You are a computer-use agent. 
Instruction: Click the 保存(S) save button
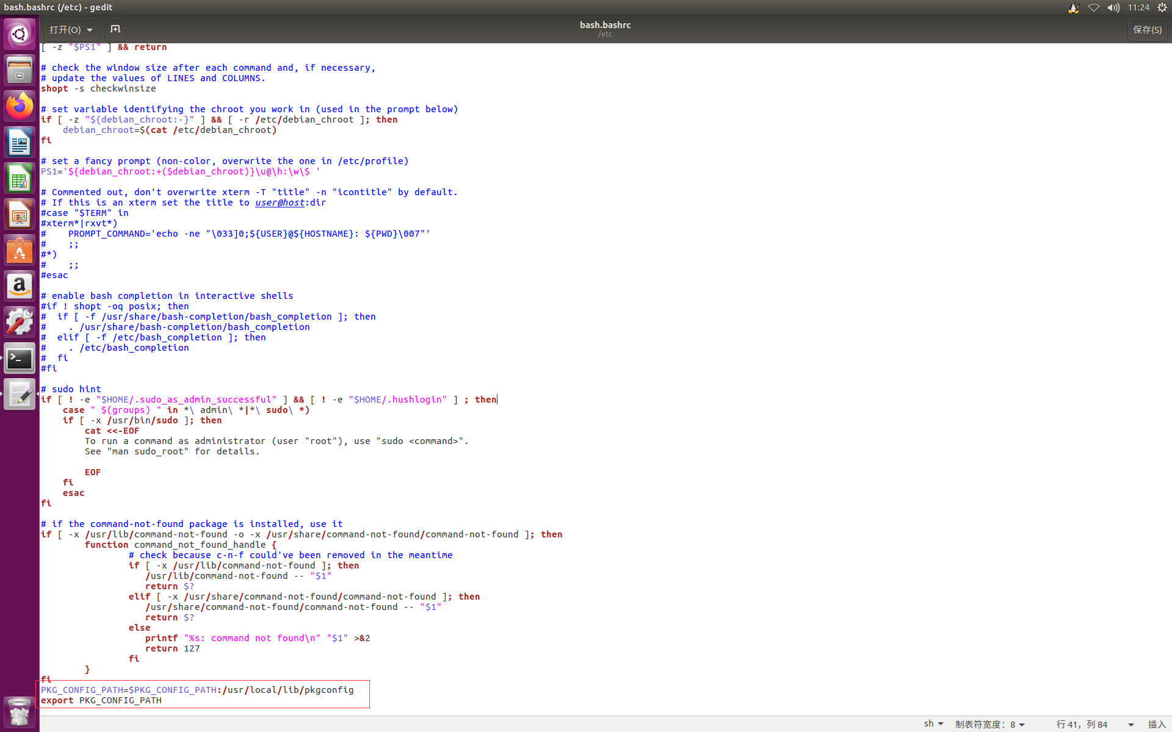pyautogui.click(x=1147, y=29)
